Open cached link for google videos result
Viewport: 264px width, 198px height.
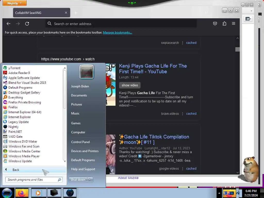click(191, 169)
